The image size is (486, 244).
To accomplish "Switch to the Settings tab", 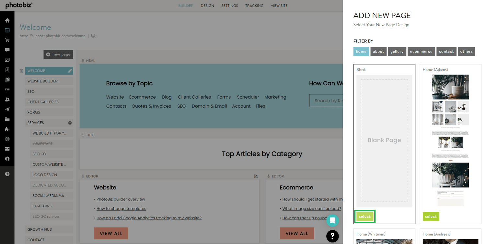I will [x=230, y=6].
